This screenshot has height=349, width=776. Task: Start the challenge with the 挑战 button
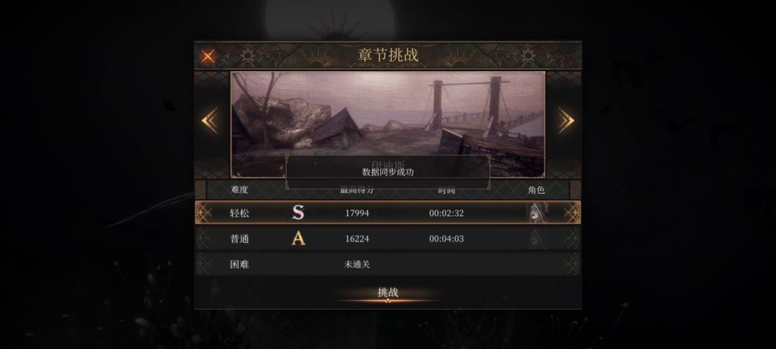388,293
